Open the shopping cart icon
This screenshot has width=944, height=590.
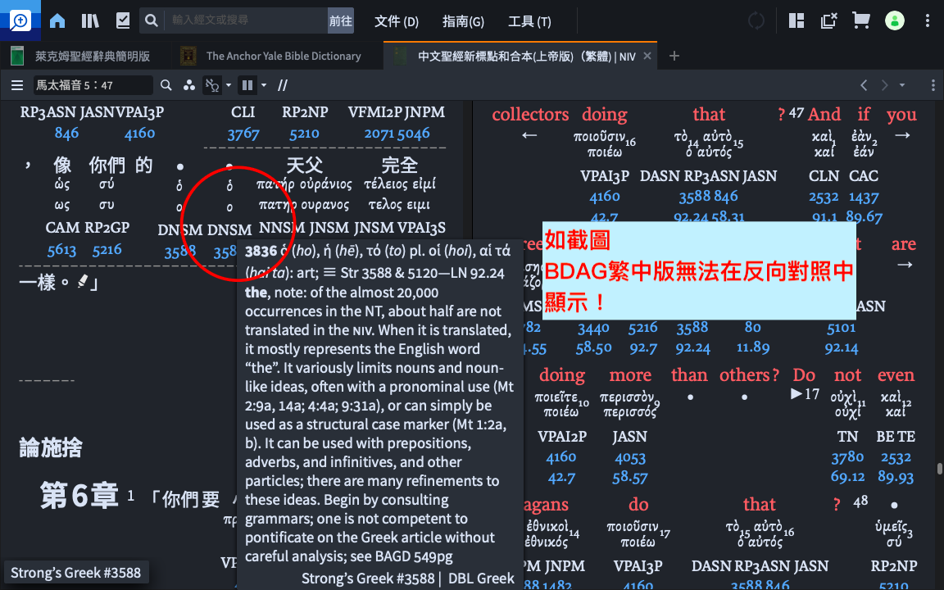pyautogui.click(x=860, y=20)
